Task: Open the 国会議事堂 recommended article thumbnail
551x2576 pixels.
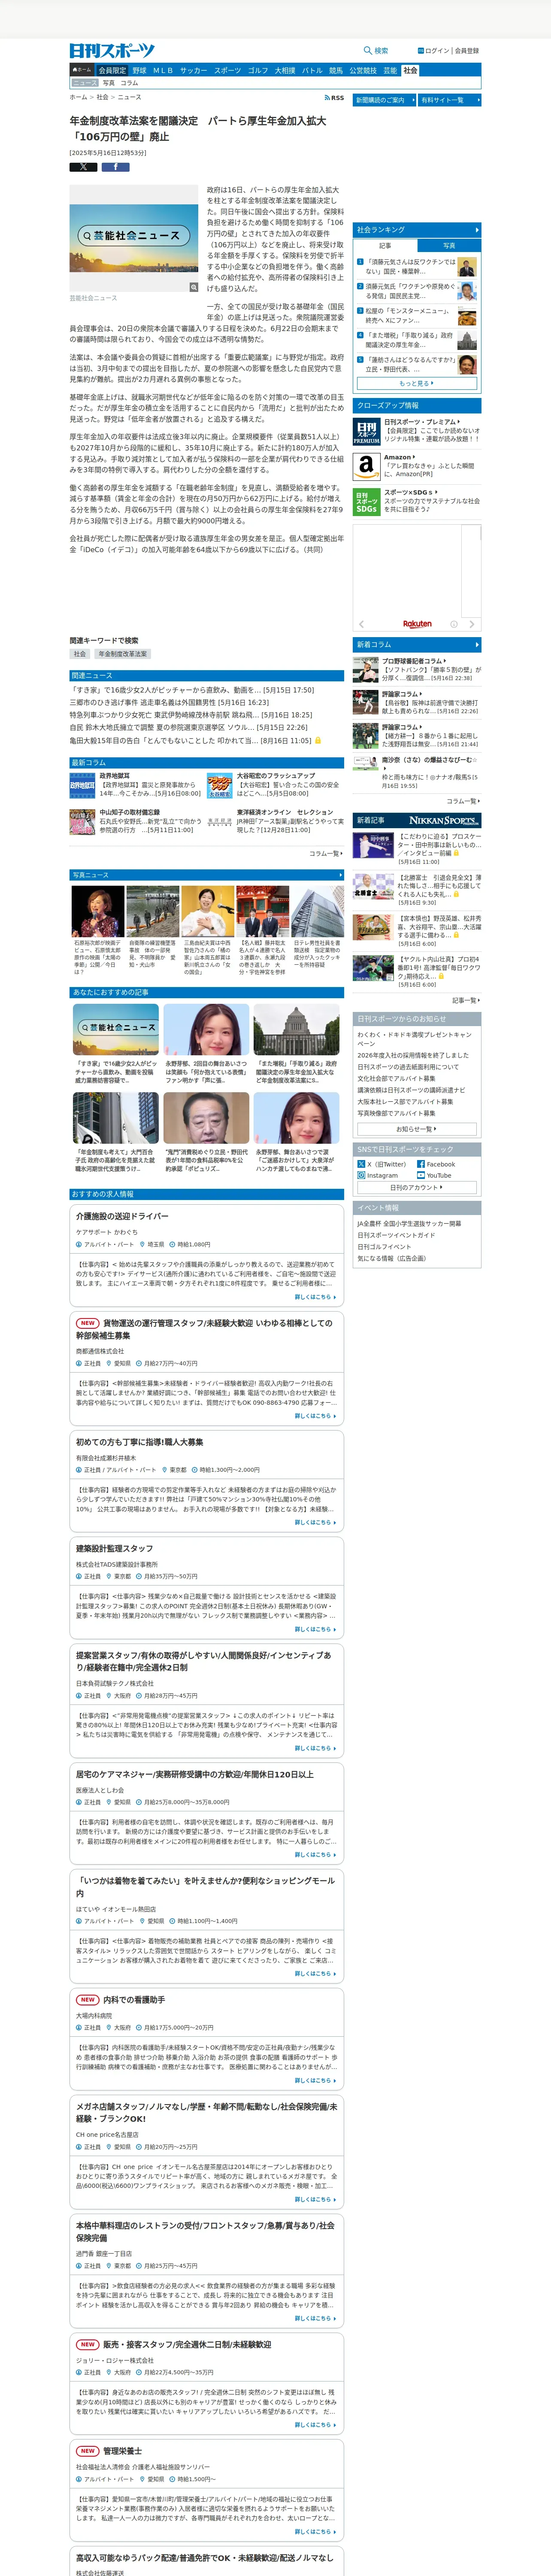Action: (296, 1030)
